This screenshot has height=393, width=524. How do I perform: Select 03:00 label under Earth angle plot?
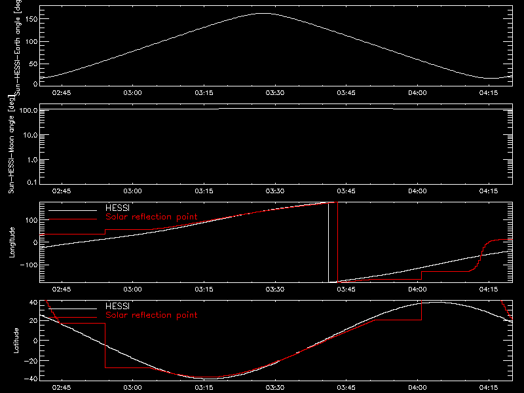click(x=132, y=93)
